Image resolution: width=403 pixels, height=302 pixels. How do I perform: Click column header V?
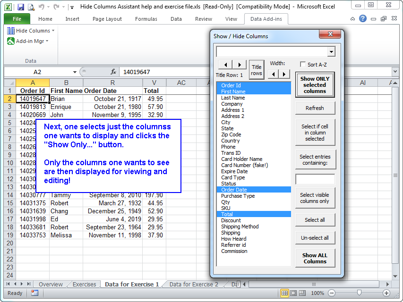154,83
